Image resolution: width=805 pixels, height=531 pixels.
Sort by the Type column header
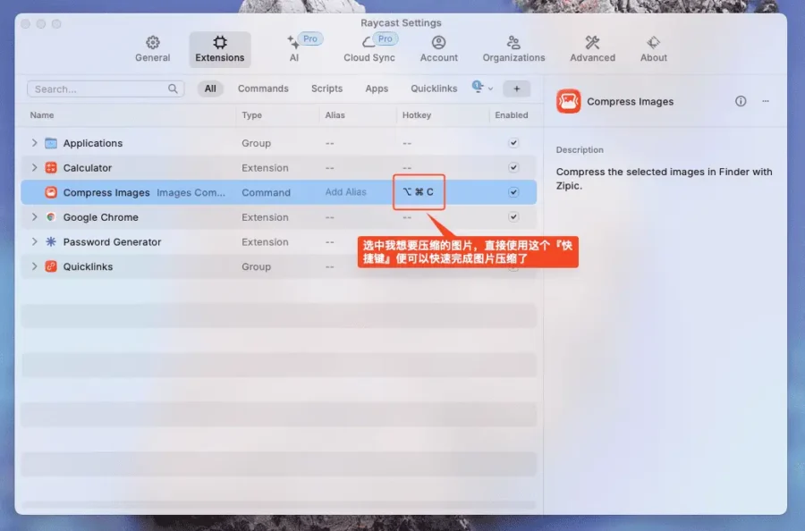[251, 115]
